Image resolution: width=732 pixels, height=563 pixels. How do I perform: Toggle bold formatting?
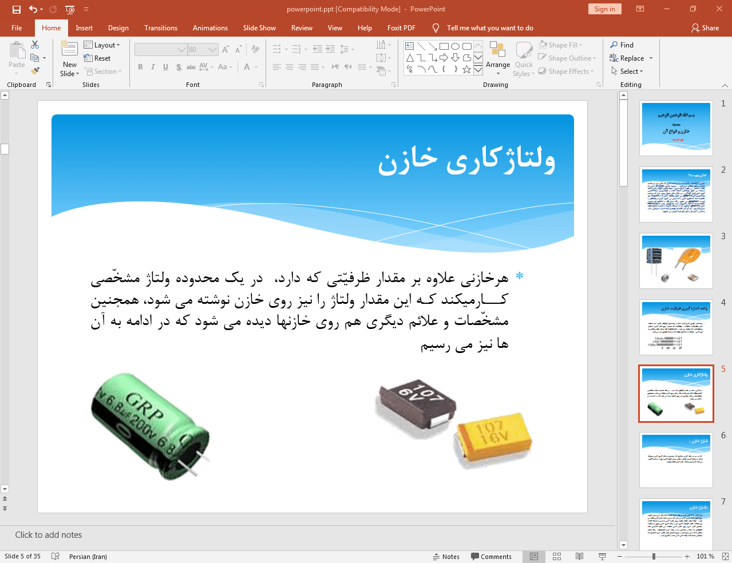[140, 67]
